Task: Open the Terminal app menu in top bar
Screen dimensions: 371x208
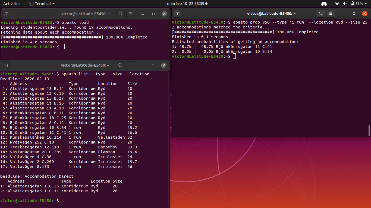Action: 42,4
